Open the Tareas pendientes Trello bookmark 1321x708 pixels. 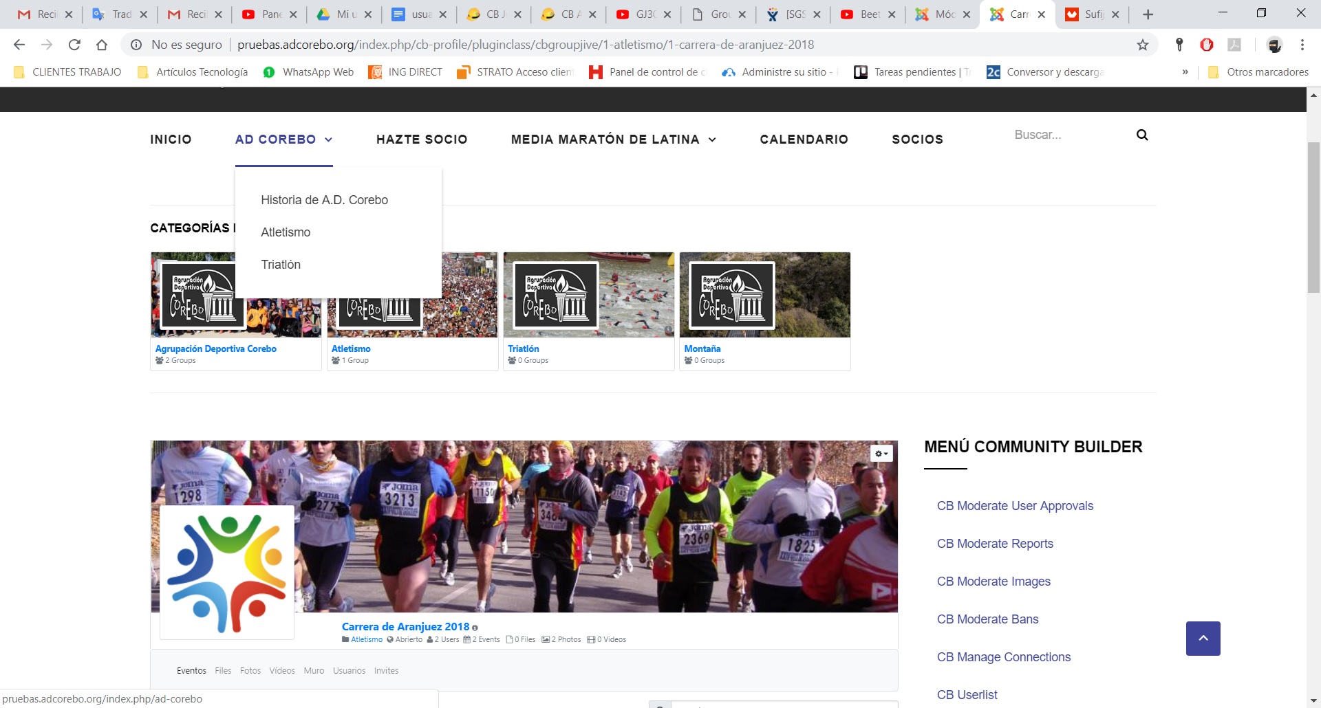[912, 72]
